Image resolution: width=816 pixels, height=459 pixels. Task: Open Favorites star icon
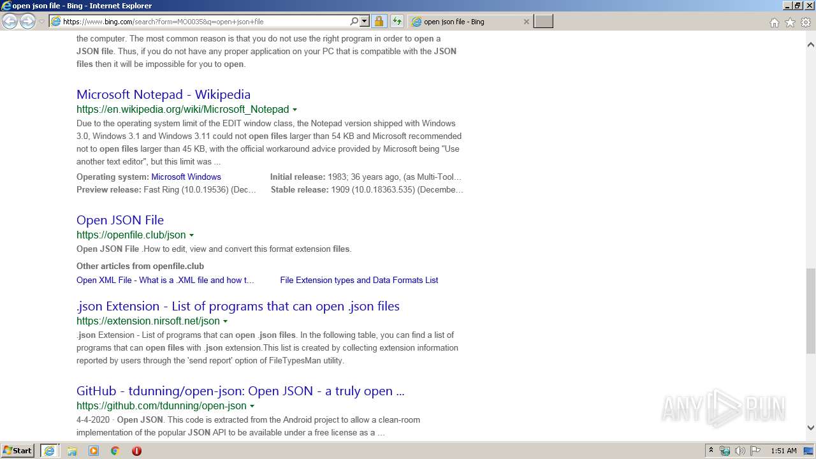point(790,22)
